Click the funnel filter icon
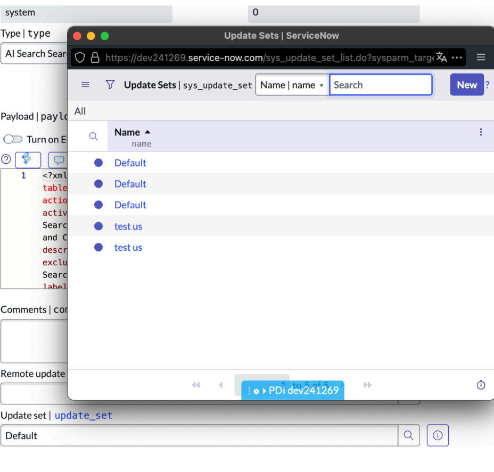The width and height of the screenshot is (494, 472). (x=110, y=85)
